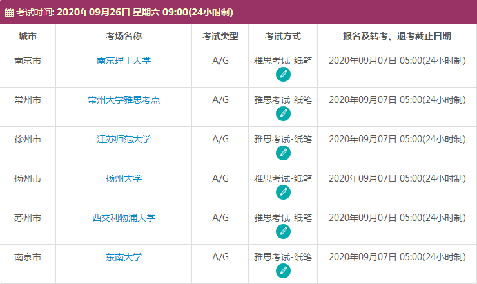Screen dimensions: 477x284
Task: Click the pencil icon in the 常州大学雅思考点 row
Action: coord(283,114)
